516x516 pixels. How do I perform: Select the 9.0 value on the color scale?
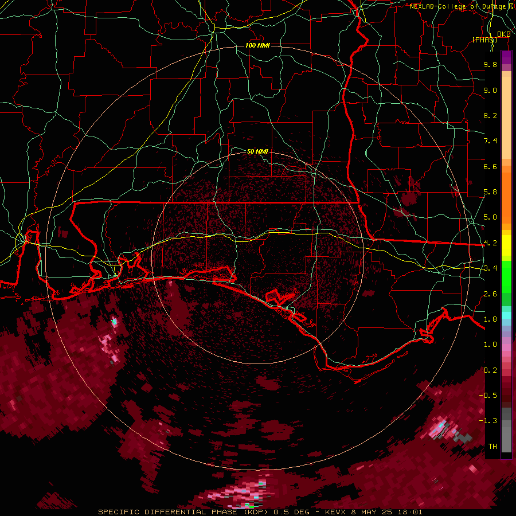(x=490, y=90)
